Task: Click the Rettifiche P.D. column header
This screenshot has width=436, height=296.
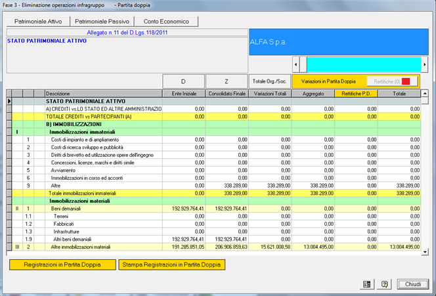Action: pos(355,94)
